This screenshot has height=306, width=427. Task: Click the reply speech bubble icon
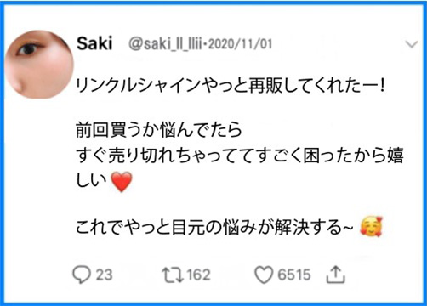[x=82, y=275]
